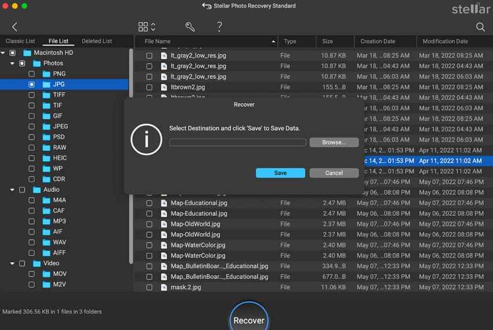Toggle the JPG folder checkbox
Image resolution: width=493 pixels, height=330 pixels.
point(31,84)
